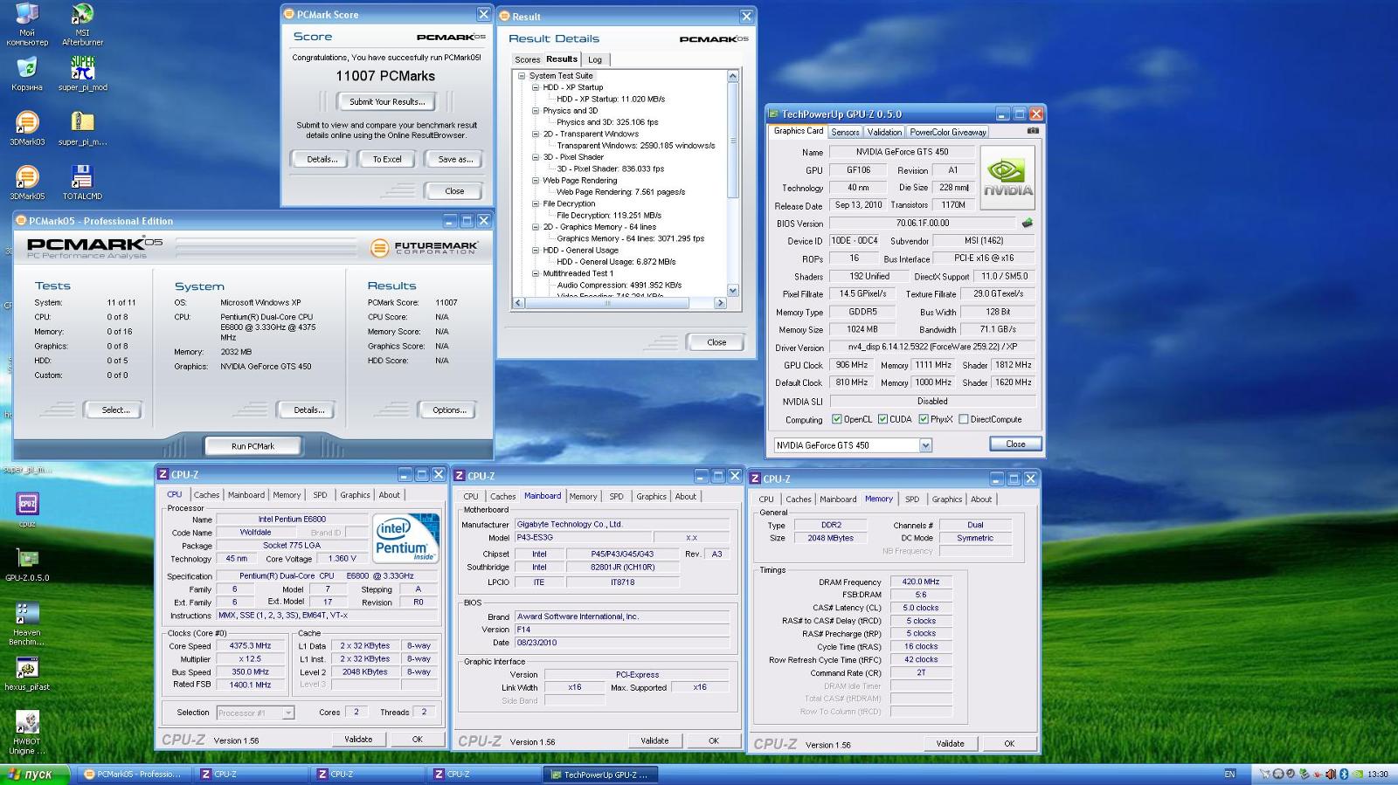1398x785 pixels.
Task: Collapse the System Test Suite tree node
Action: [522, 76]
